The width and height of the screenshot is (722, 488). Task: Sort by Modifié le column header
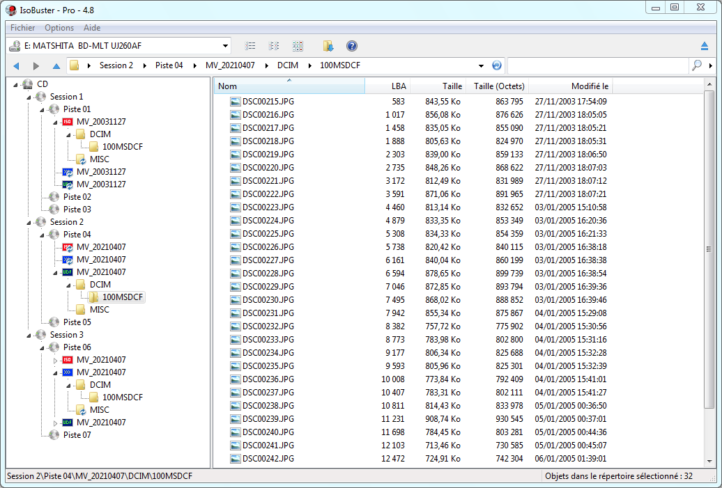(571, 86)
